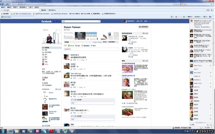The height and width of the screenshot is (134, 215).
Task: Open the Edit menu in IE
Action: [9, 7]
